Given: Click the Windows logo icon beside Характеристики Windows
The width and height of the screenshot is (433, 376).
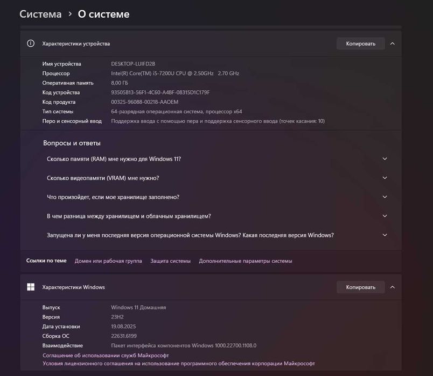Looking at the screenshot, I should (x=31, y=287).
